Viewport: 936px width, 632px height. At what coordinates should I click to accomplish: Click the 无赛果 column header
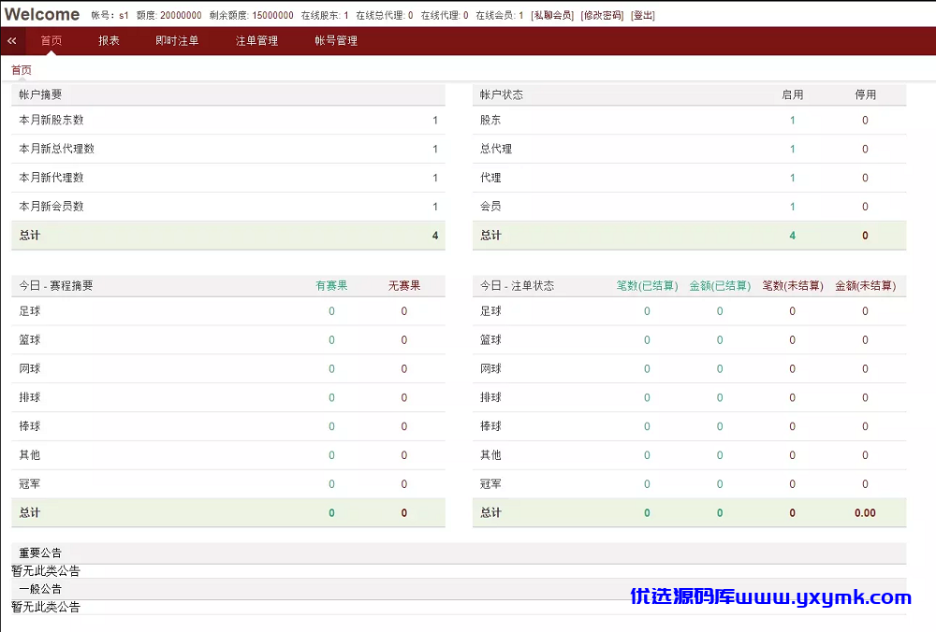(x=404, y=285)
